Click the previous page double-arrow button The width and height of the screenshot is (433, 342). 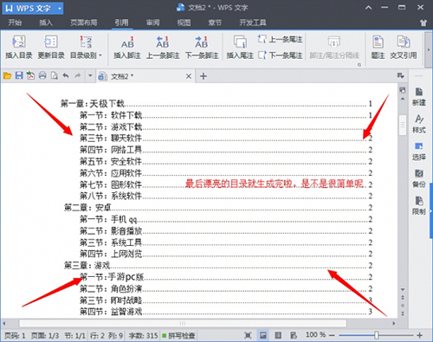pos(403,297)
